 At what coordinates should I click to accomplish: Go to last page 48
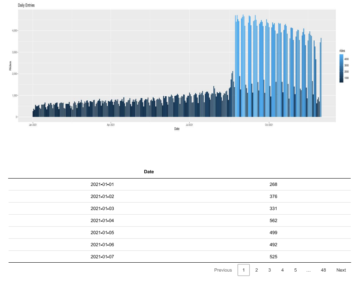(323, 270)
